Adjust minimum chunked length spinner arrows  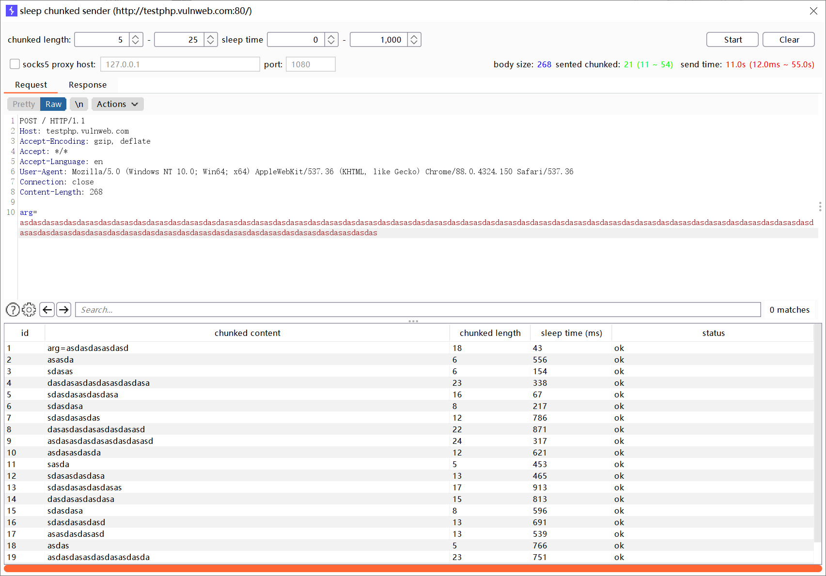point(136,40)
